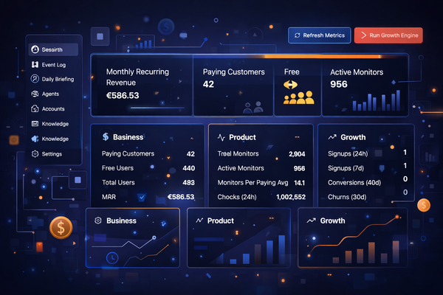Click the large orange dollar coin
This screenshot has width=443, height=295.
click(61, 228)
